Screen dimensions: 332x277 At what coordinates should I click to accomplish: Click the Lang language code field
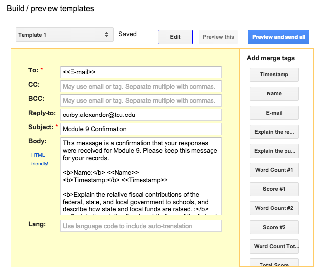click(x=141, y=226)
